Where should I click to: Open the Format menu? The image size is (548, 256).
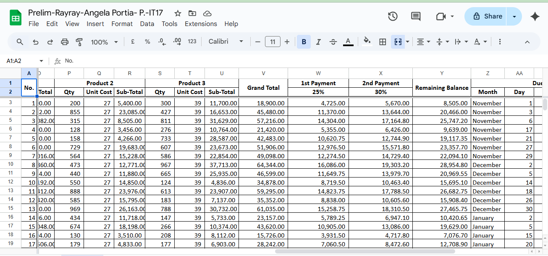(x=122, y=24)
